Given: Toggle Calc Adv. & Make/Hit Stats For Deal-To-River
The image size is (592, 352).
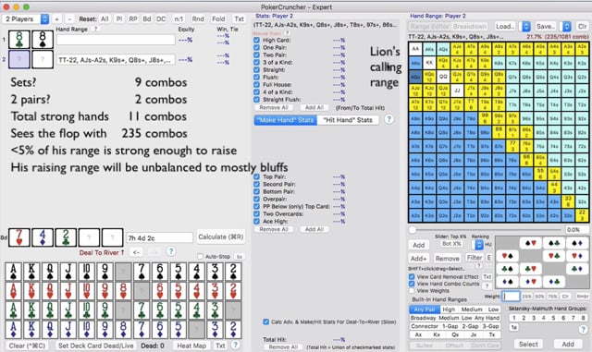Looking at the screenshot, I should (x=265, y=322).
